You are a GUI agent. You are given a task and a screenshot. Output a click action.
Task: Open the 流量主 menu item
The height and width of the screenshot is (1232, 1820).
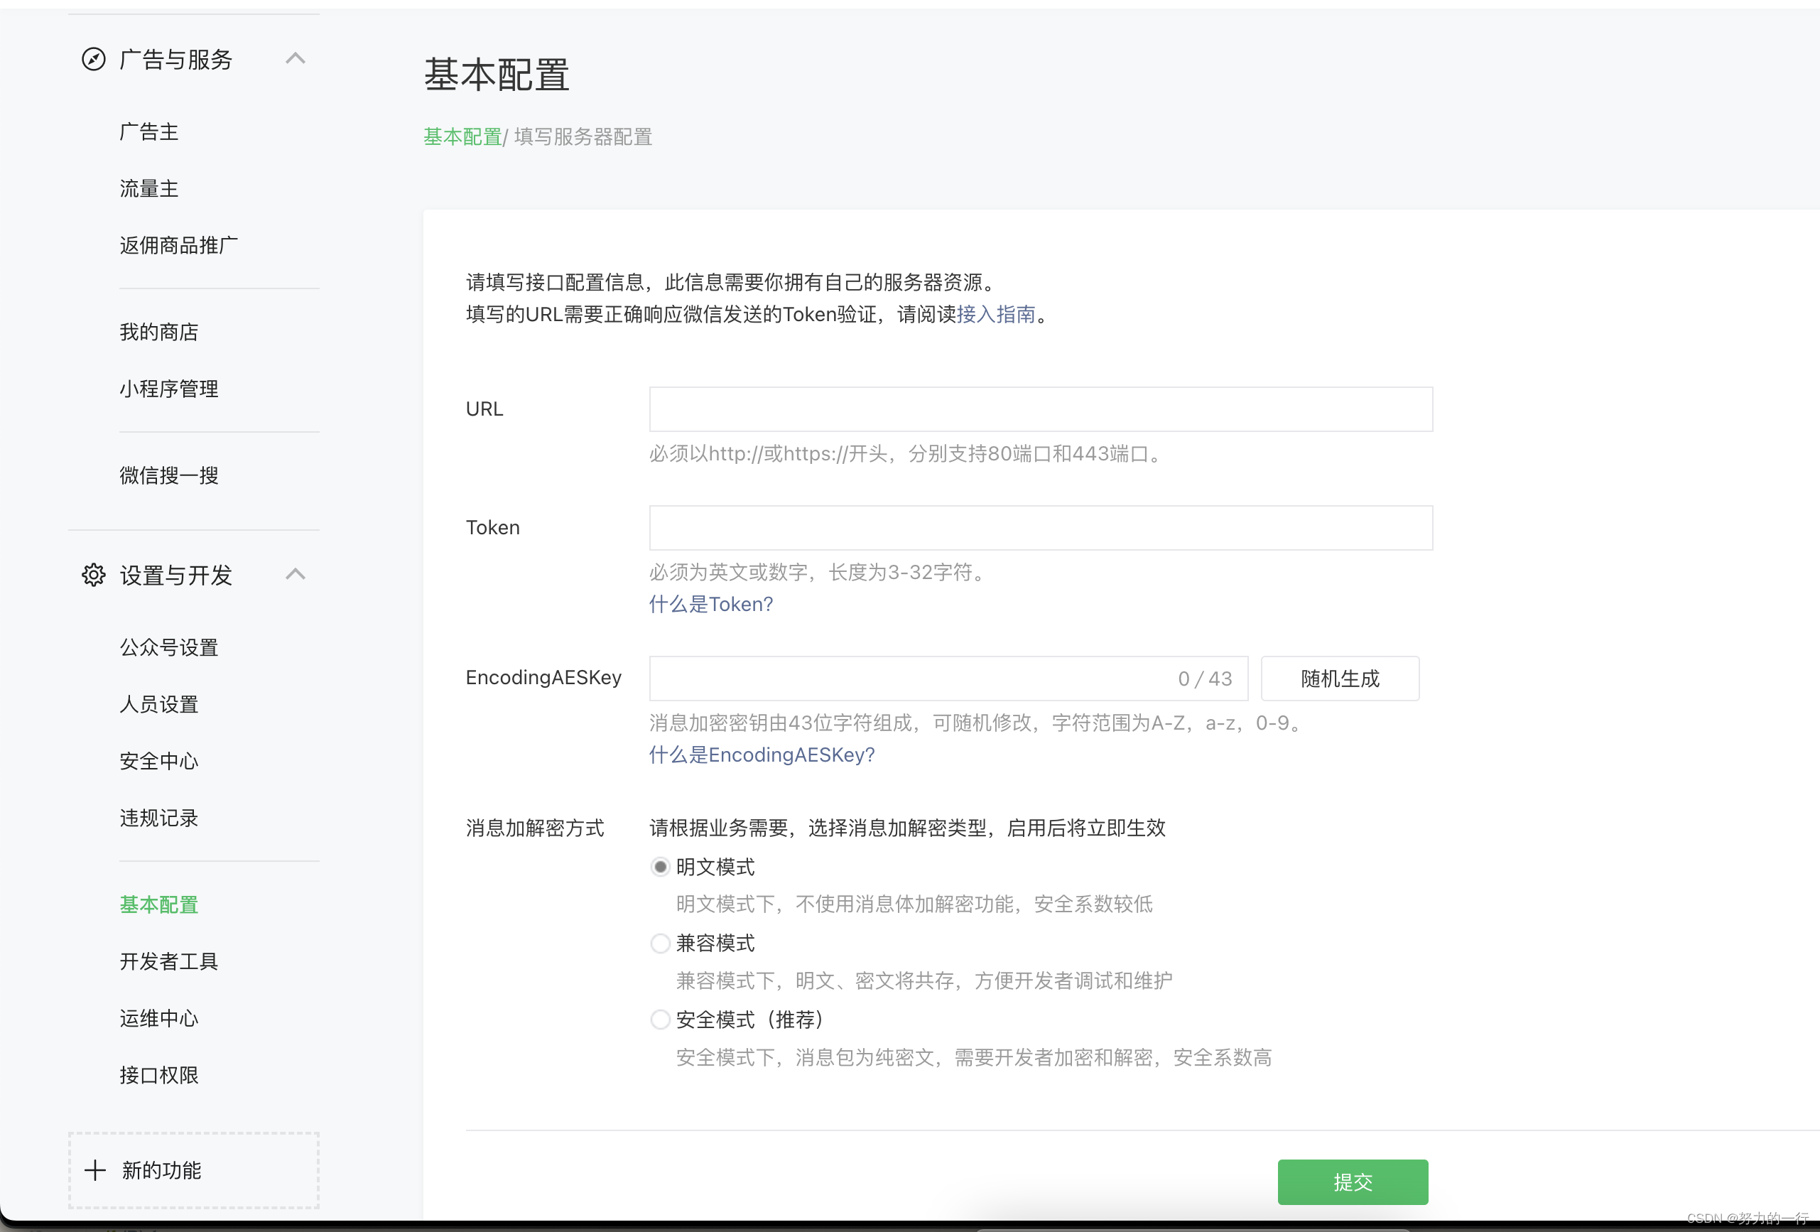pos(148,189)
